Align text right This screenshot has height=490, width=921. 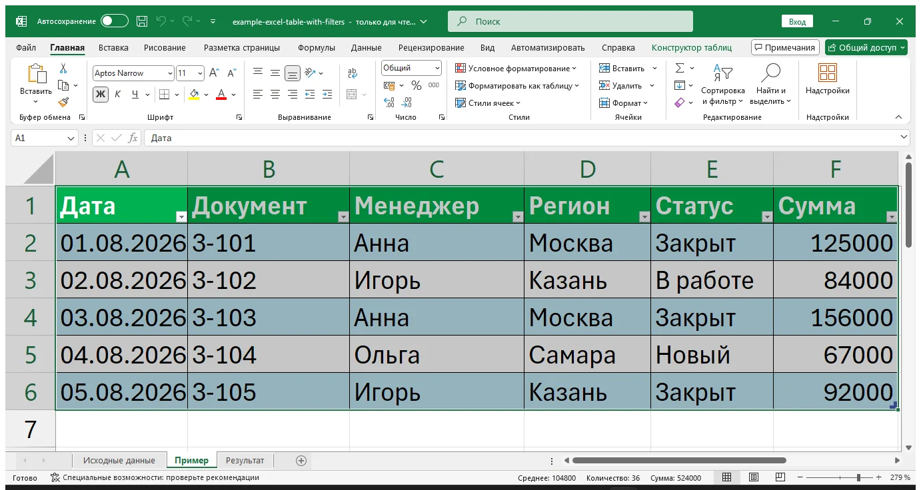tap(292, 95)
